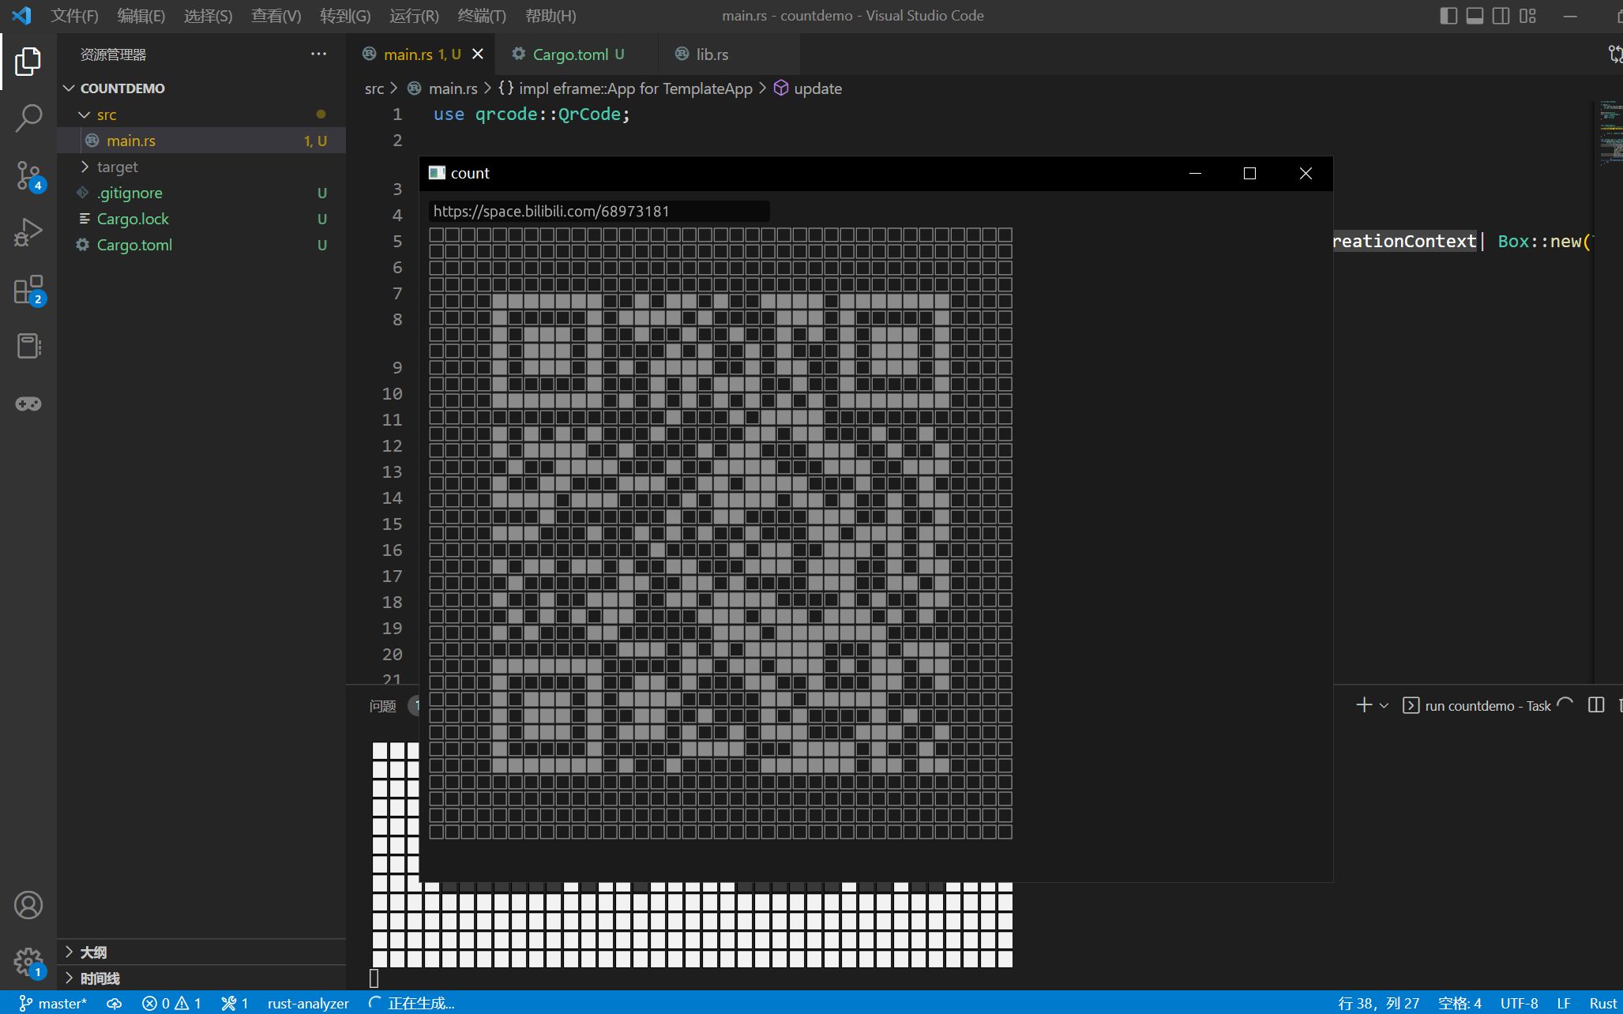The image size is (1623, 1014).
Task: Open the 运行(R) menu
Action: click(x=414, y=16)
